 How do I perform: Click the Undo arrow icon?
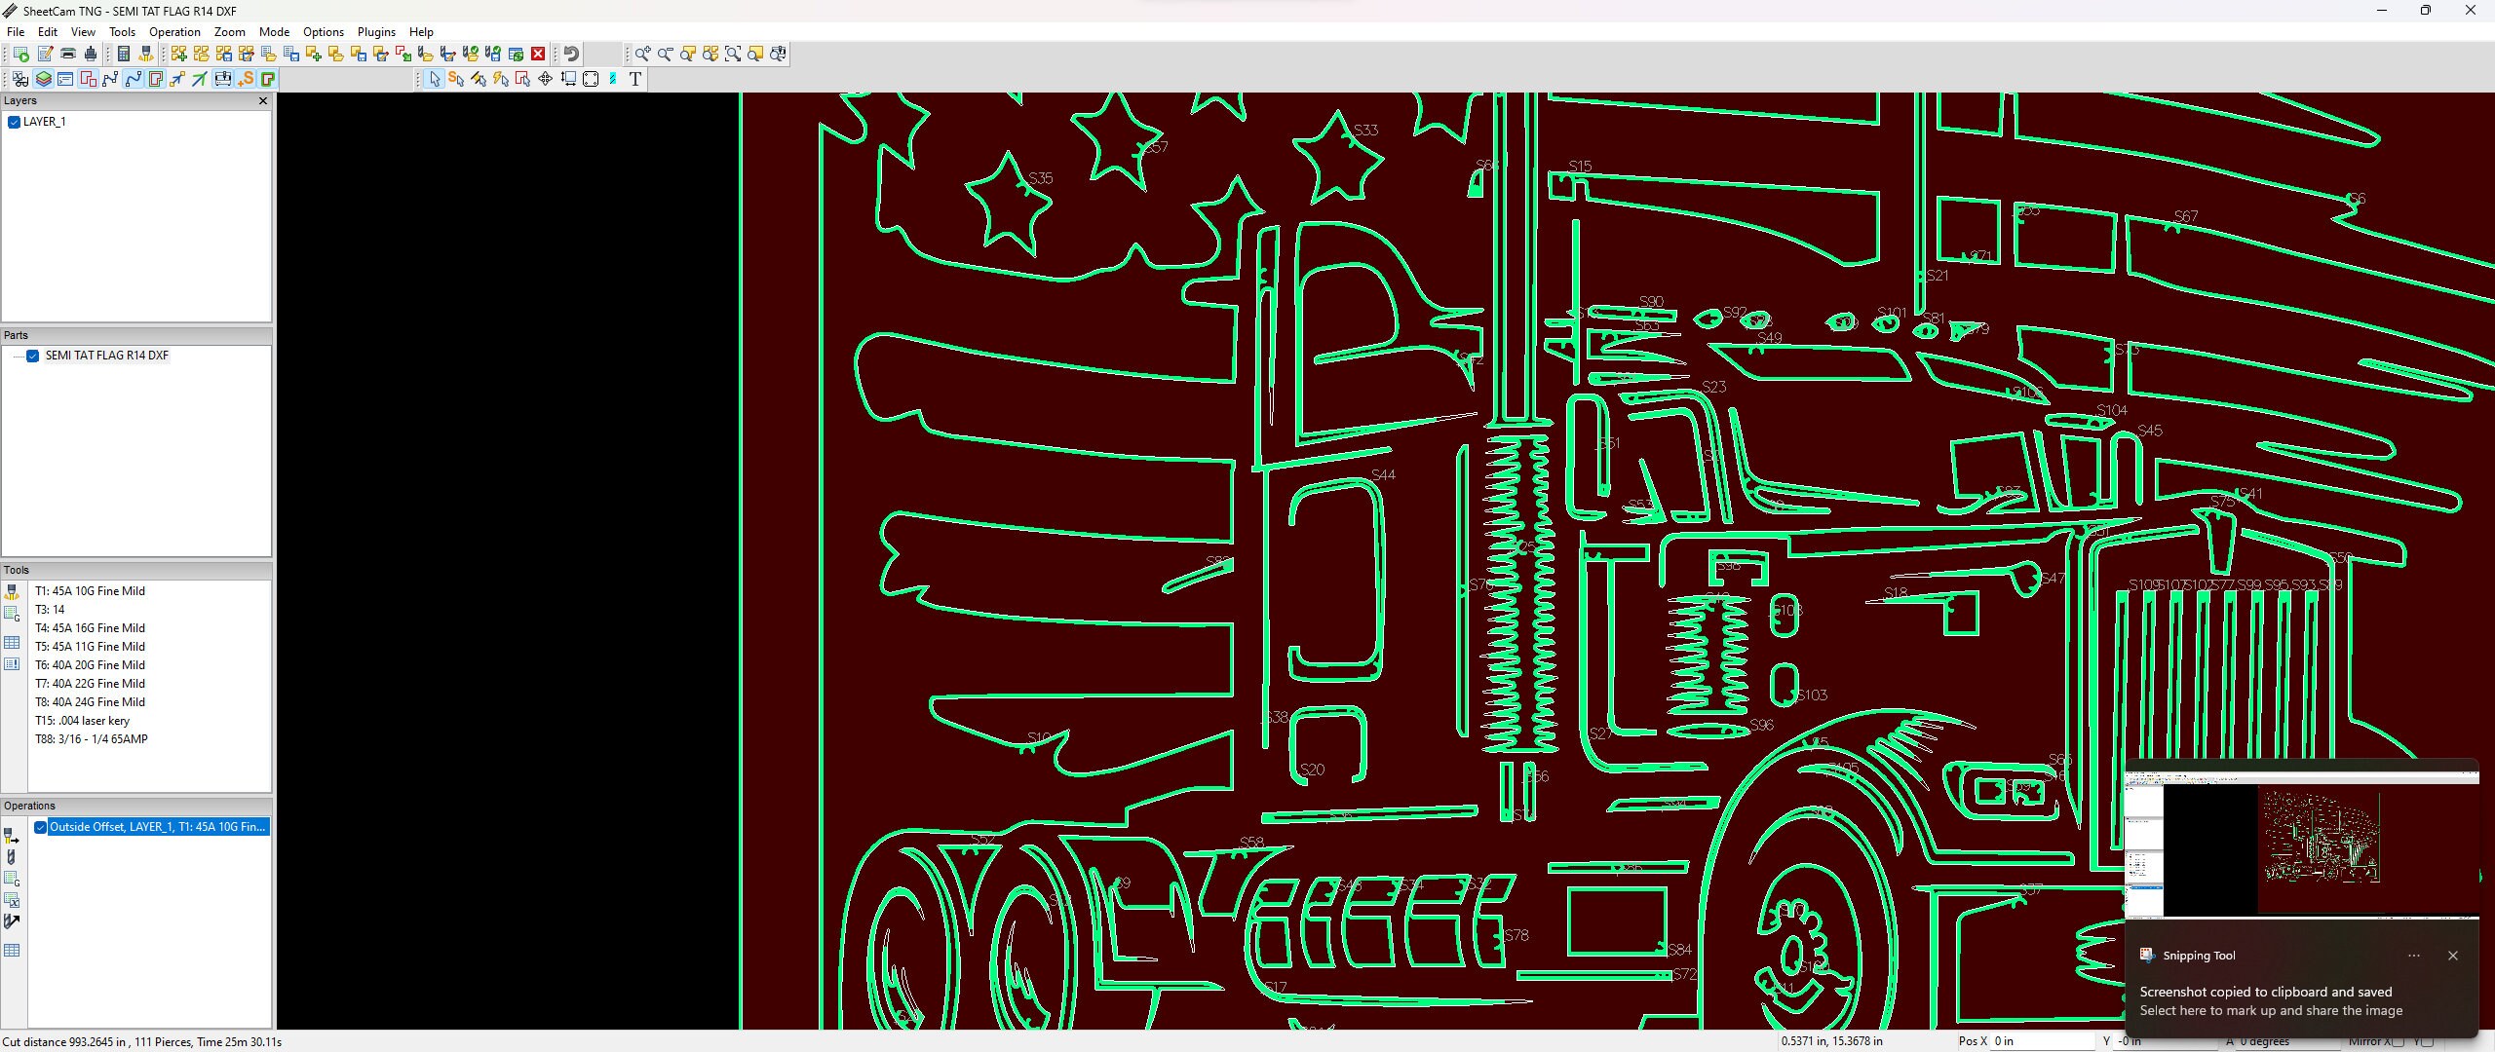click(572, 54)
